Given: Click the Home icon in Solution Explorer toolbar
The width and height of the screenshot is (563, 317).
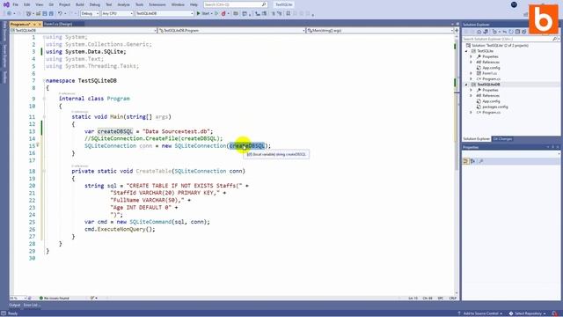Looking at the screenshot, I should click(479, 32).
